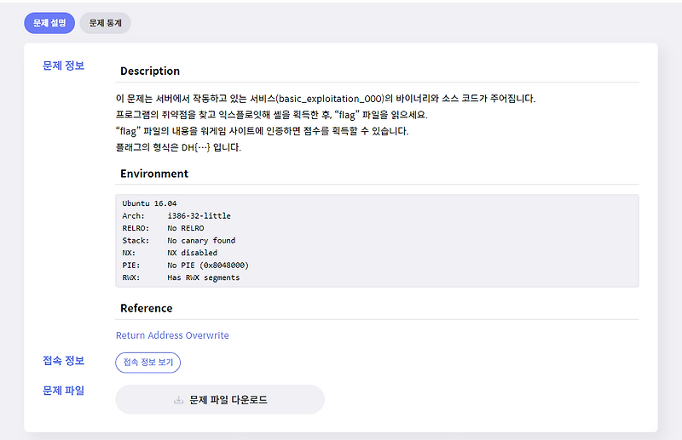Open the Return Address Overwrite link
The width and height of the screenshot is (682, 440).
[172, 335]
